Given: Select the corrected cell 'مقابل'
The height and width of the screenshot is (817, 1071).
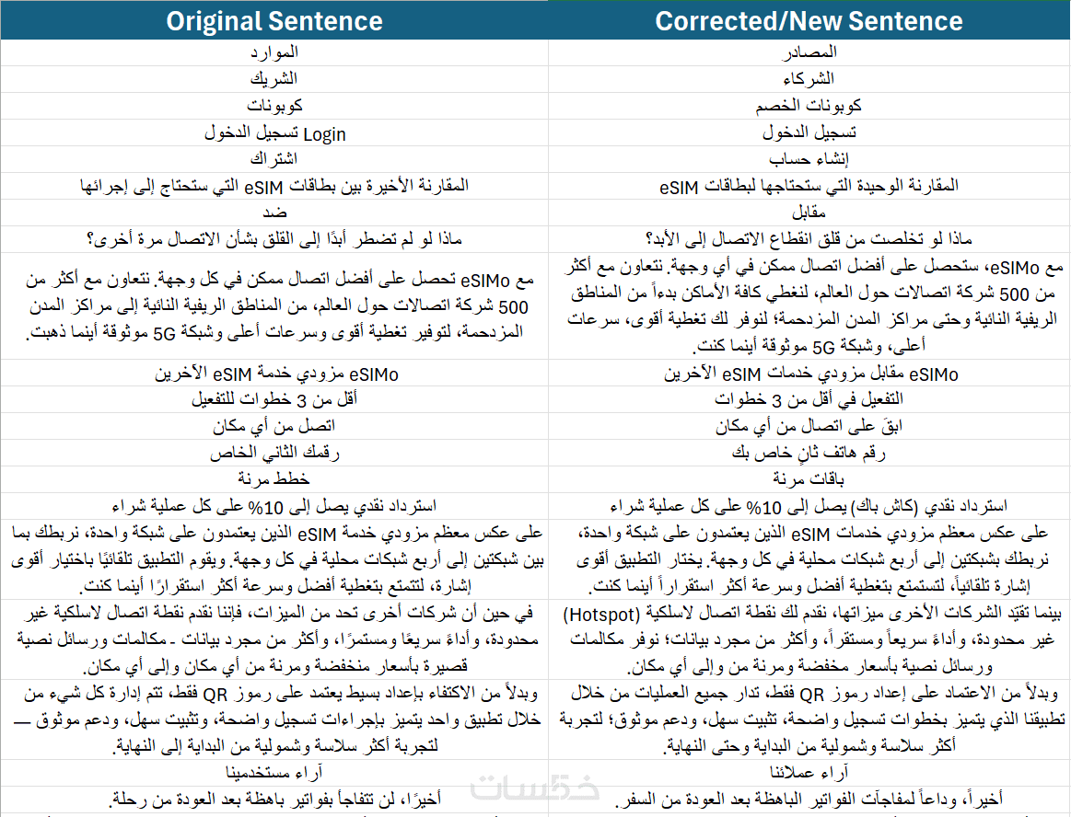Looking at the screenshot, I should [x=809, y=213].
